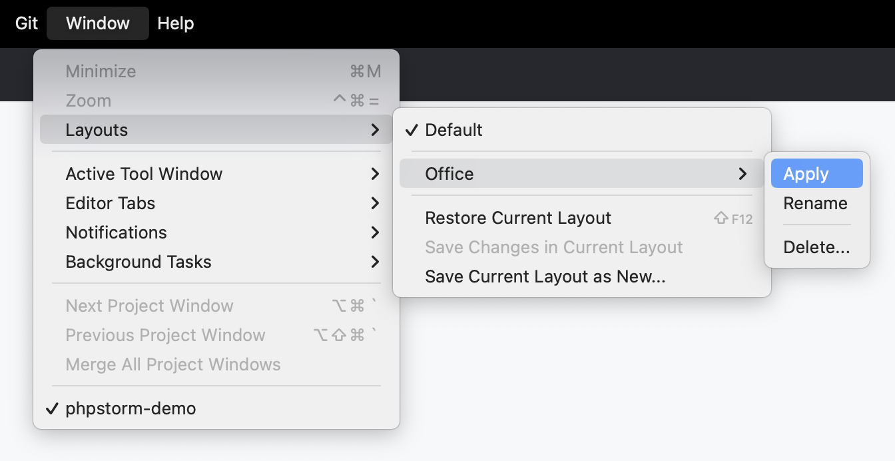Select the checked Default layout

point(454,130)
